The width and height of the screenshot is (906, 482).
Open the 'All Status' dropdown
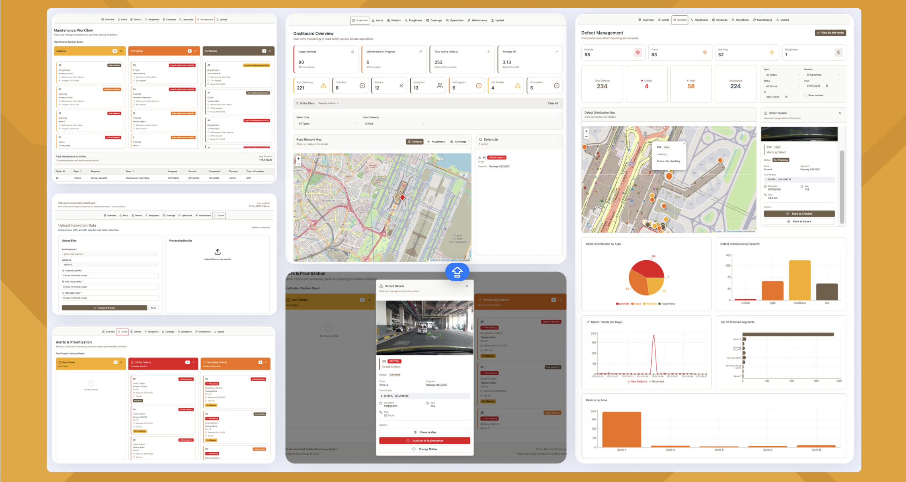click(782, 86)
